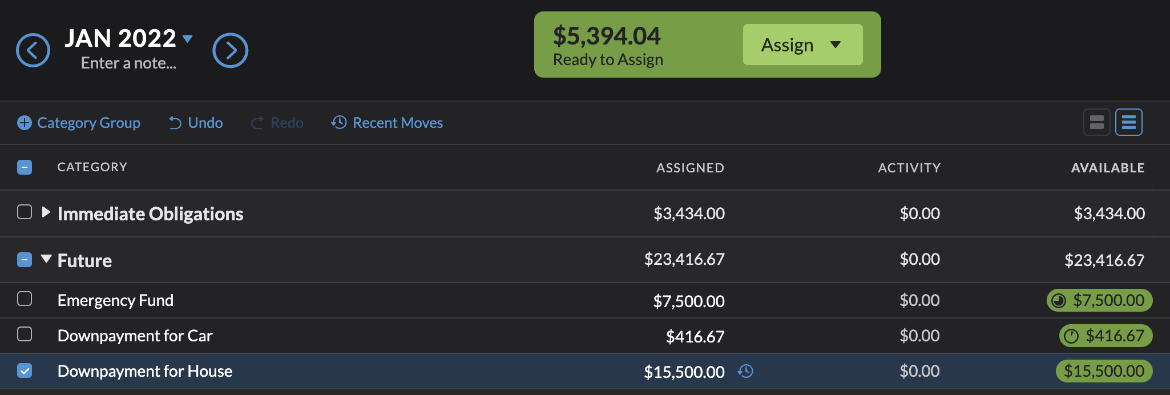Viewport: 1170px width, 395px height.
Task: Click the select-all checkbox above the category list
Action: point(25,167)
